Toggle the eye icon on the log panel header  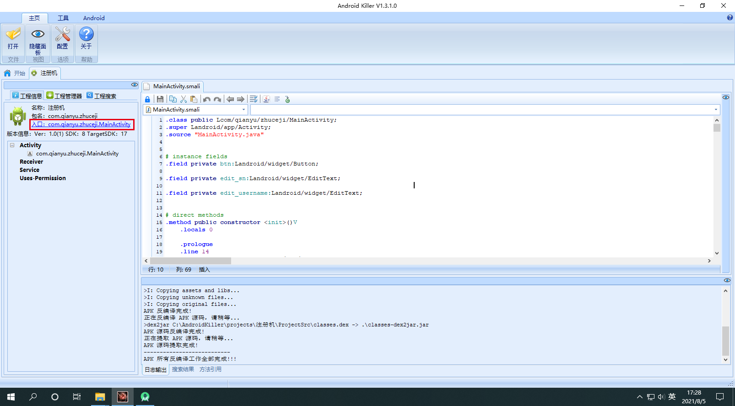tap(727, 280)
